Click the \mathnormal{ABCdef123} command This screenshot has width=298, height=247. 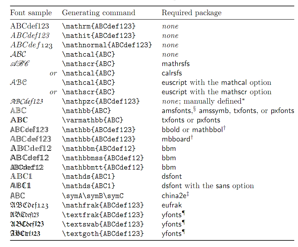click(x=107, y=45)
